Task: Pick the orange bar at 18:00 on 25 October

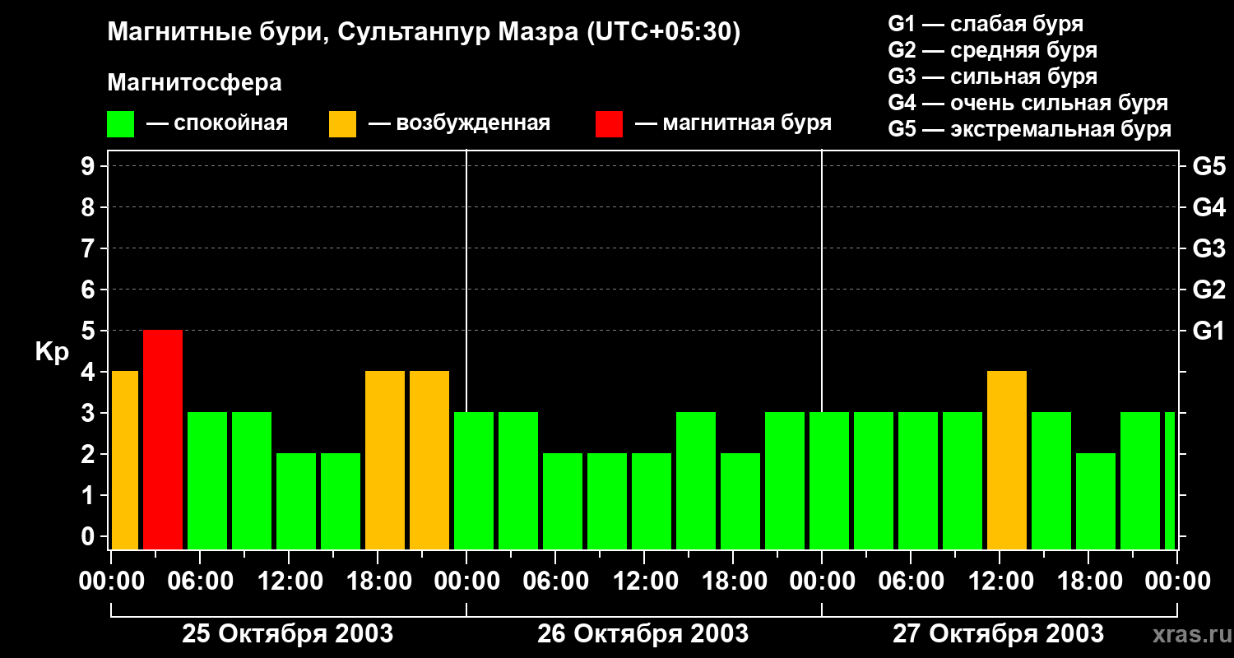Action: (x=385, y=461)
